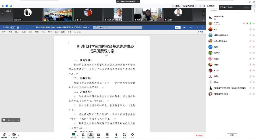Viewport: 256px width, 139px height.
Task: Toggle the Word AutoSave switch
Action: pyautogui.click(x=13, y=27)
